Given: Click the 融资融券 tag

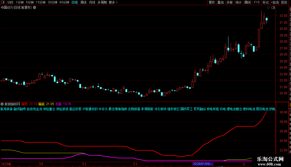Looking at the screenshot, I should [20, 109].
